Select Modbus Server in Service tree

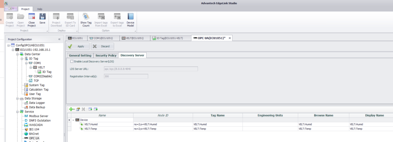(x=38, y=116)
